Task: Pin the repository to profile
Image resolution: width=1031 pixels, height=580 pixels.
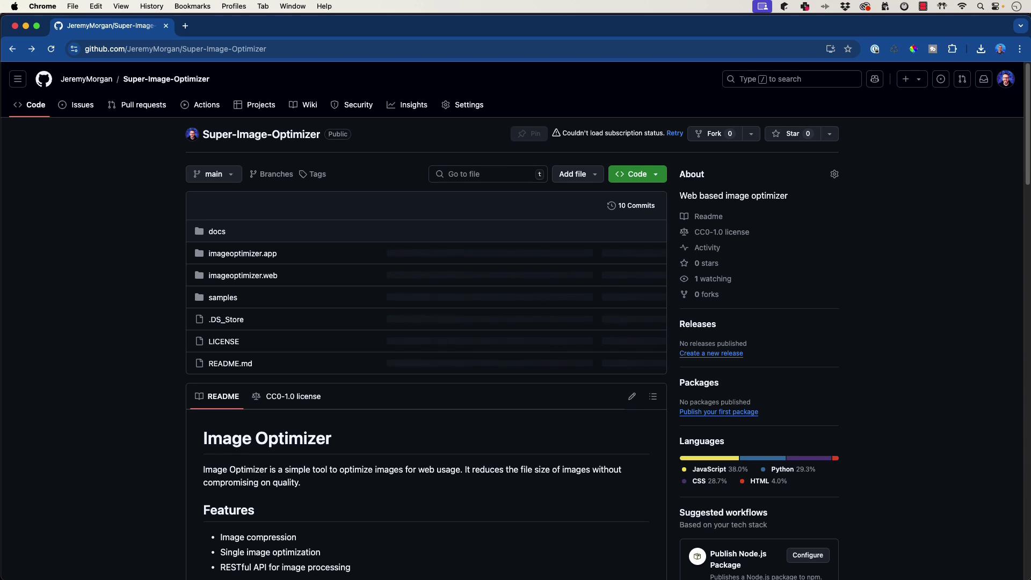Action: click(529, 134)
